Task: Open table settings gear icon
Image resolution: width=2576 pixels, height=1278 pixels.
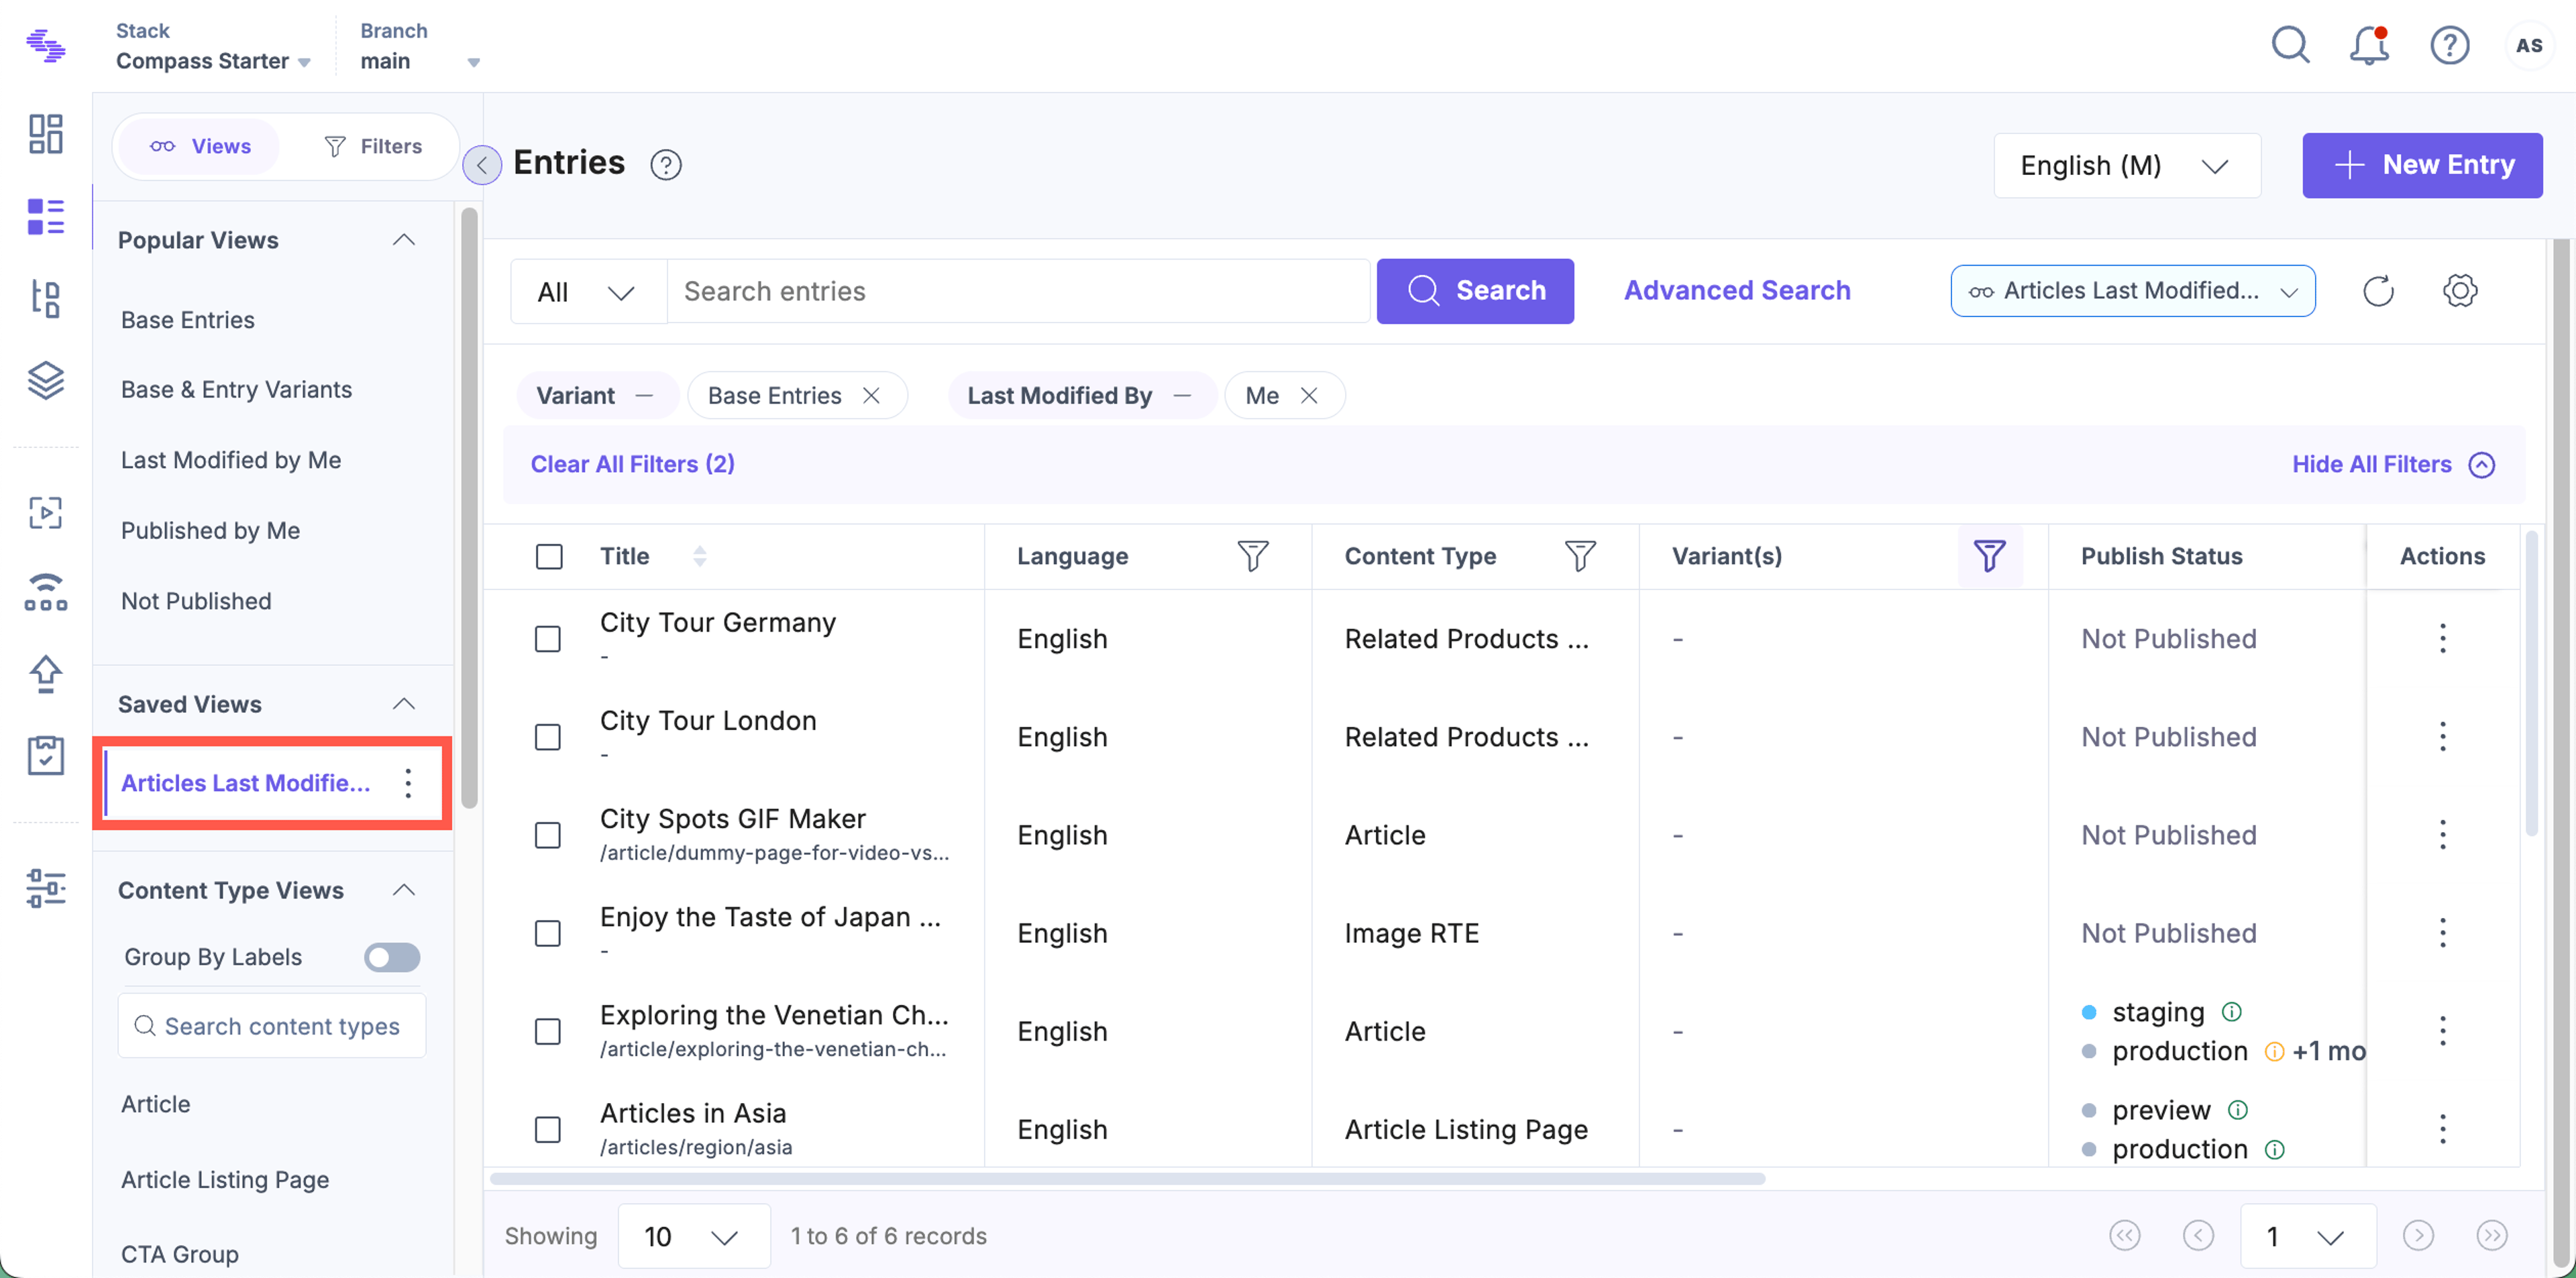Action: [x=2460, y=291]
